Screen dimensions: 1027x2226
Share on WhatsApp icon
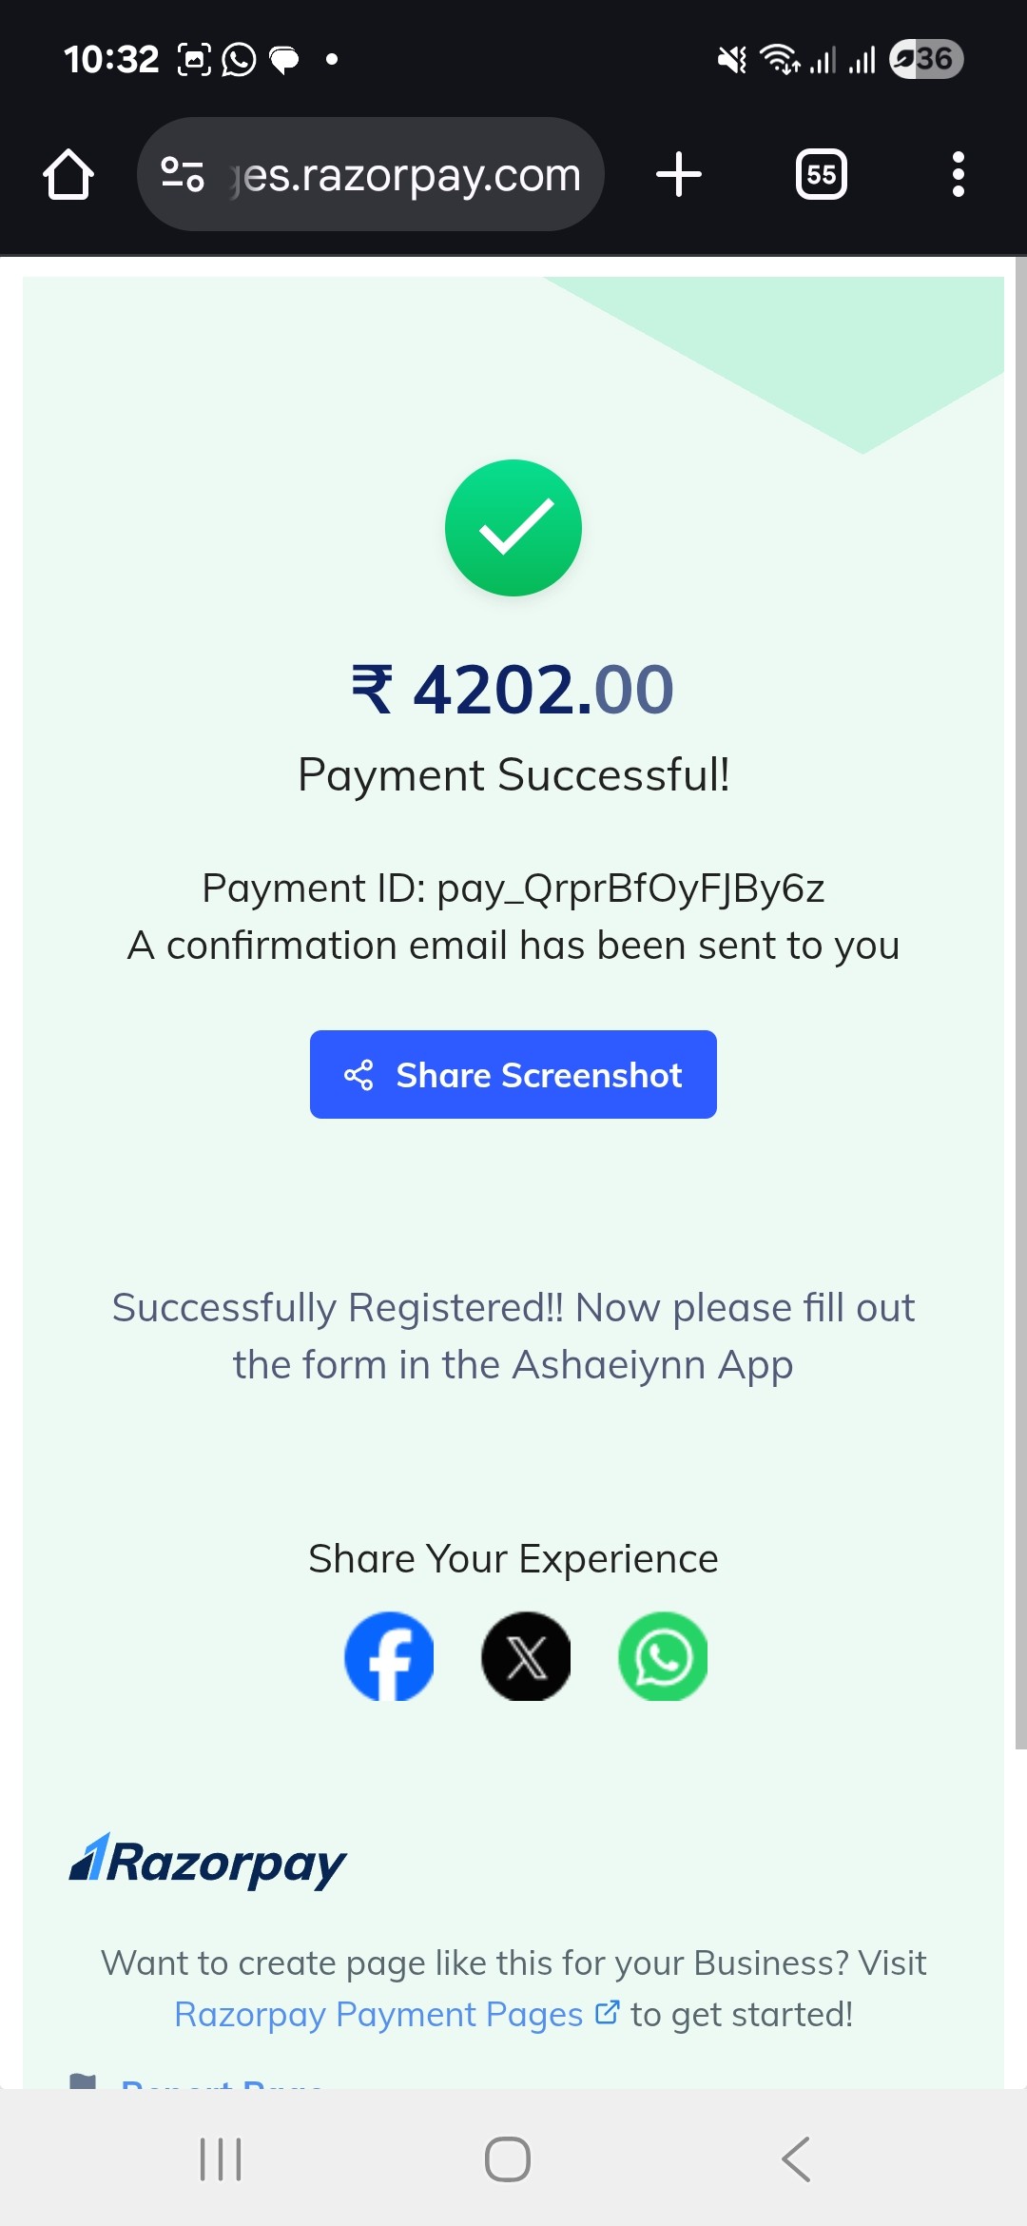(x=663, y=1656)
